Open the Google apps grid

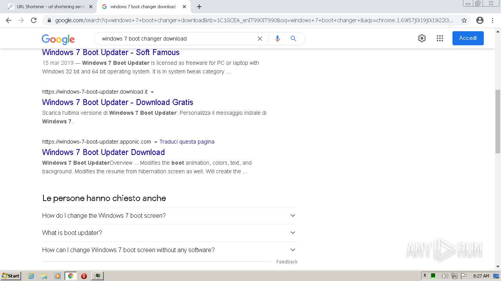pos(440,38)
